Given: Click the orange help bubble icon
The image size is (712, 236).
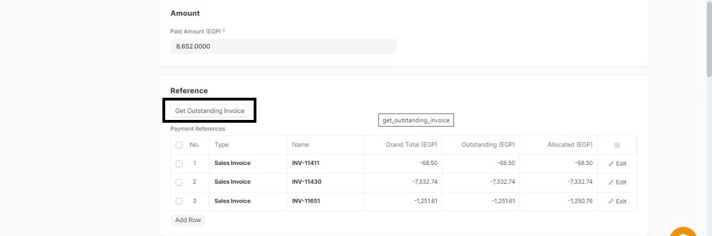Looking at the screenshot, I should [683, 232].
